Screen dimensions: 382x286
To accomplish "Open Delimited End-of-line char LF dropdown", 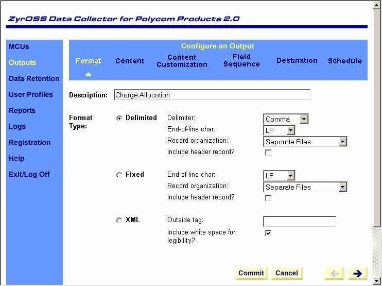I will pos(279,130).
